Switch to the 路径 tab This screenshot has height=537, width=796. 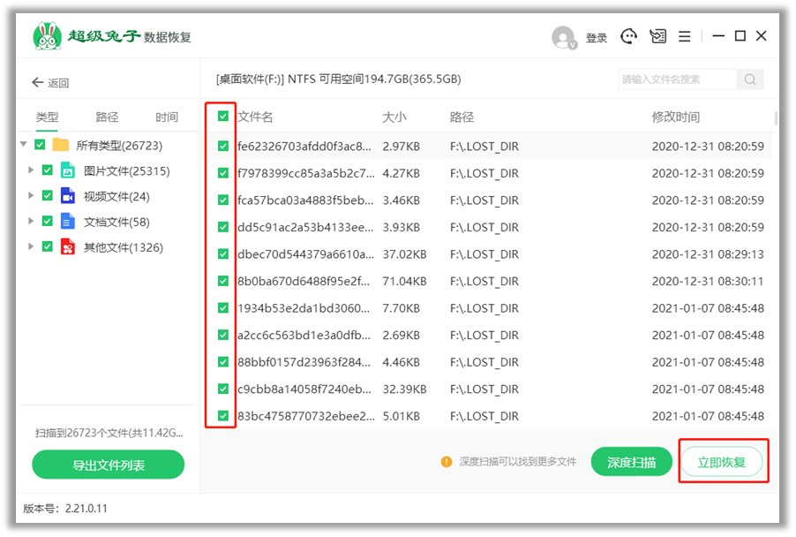pyautogui.click(x=107, y=117)
